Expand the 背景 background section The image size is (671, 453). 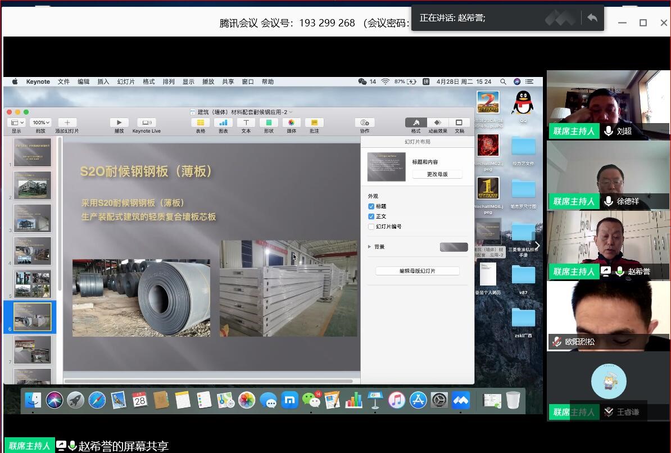coord(369,247)
